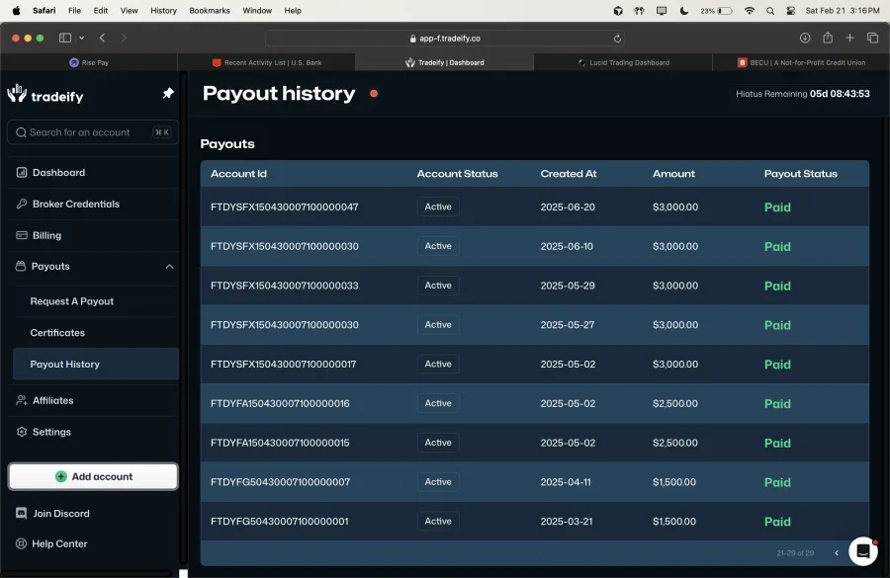
Task: Click the Safari sidebar toggle icon
Action: [65, 38]
